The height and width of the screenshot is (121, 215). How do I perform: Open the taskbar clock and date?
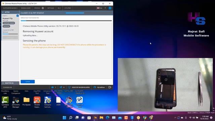(205, 118)
